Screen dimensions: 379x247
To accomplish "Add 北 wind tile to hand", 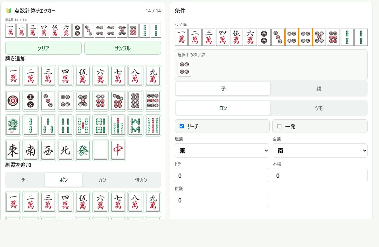I will click(65, 150).
